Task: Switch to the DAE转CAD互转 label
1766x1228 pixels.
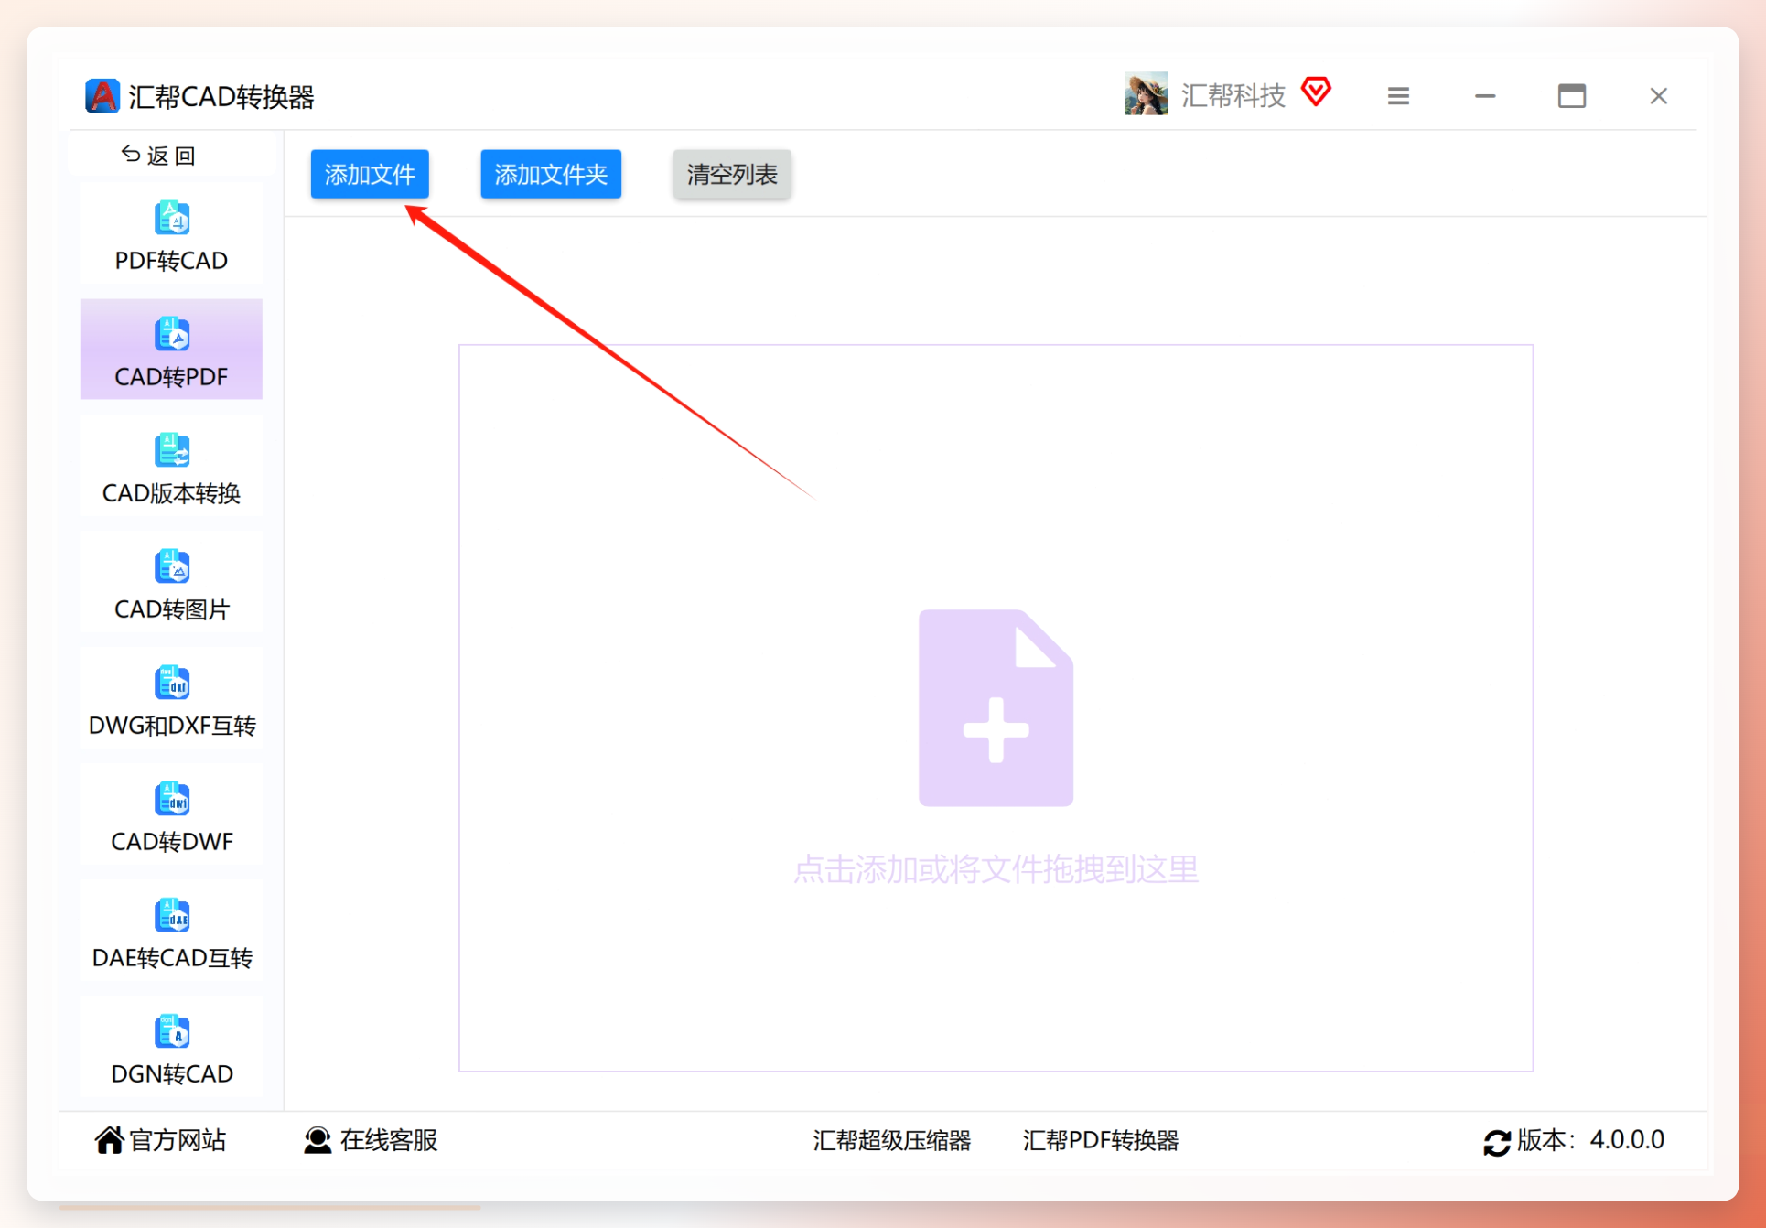Action: (x=172, y=958)
